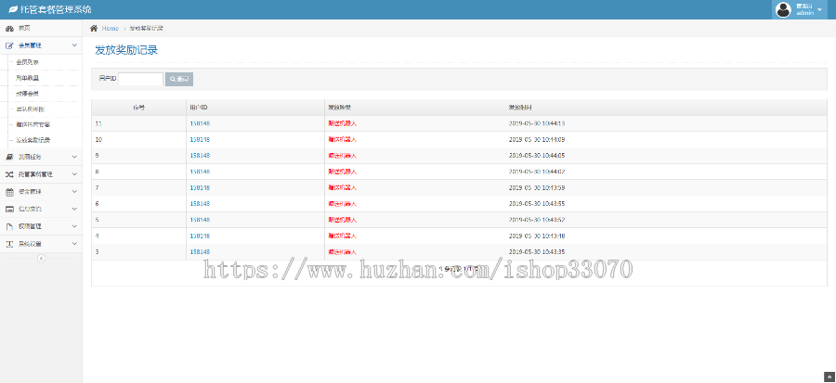
Task: Click the 发放奖励记录 page heading
Action: point(126,50)
